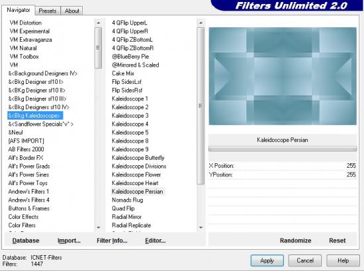
Task: Select Kaleidoscope Persian in the filter list
Action: (x=138, y=192)
